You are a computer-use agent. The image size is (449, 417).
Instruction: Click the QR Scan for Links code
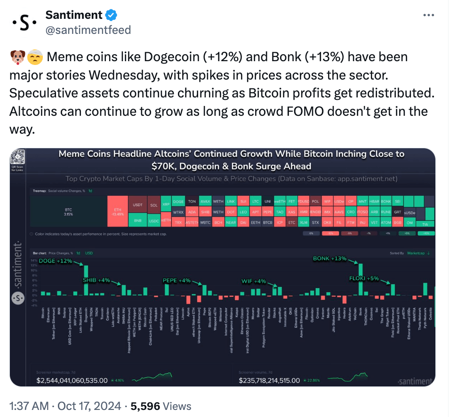pyautogui.click(x=19, y=157)
